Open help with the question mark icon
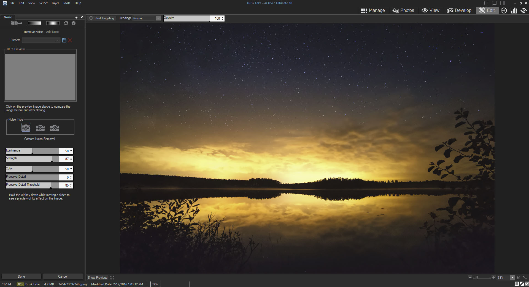This screenshot has width=529, height=287. (x=74, y=23)
